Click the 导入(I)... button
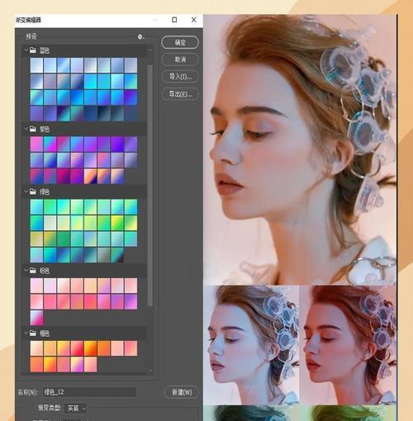Viewport: 413px width, 421px height. [180, 77]
